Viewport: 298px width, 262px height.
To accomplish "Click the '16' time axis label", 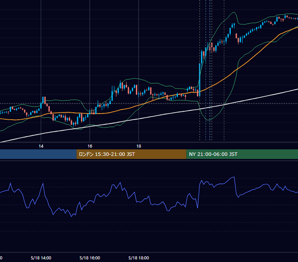I will pyautogui.click(x=90, y=146).
